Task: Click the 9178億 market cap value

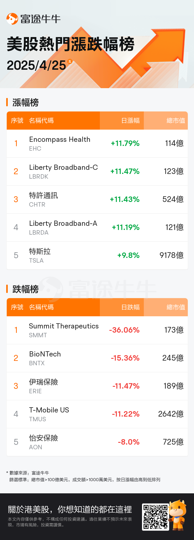Action: tap(171, 255)
